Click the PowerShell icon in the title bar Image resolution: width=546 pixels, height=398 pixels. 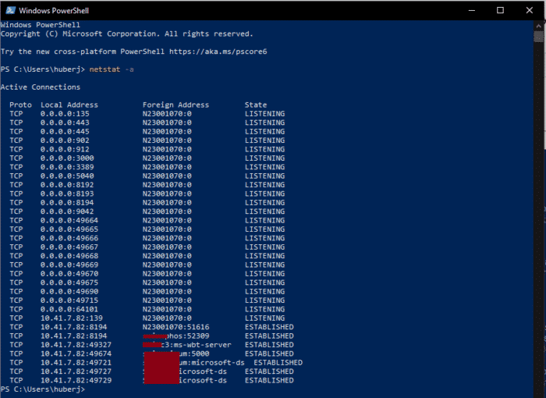[9, 11]
